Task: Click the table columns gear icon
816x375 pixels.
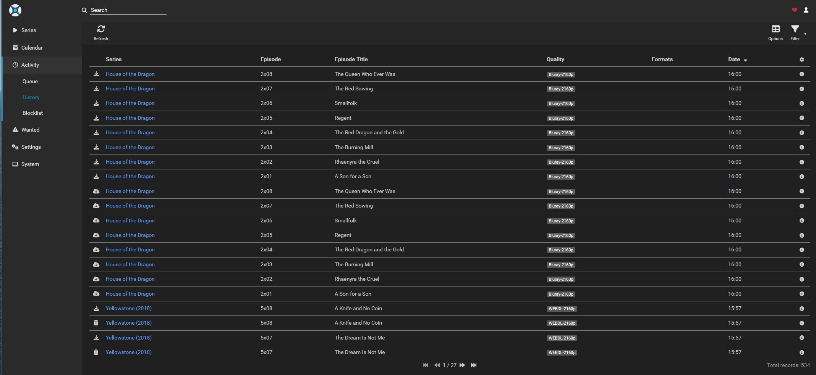Action: (x=802, y=60)
